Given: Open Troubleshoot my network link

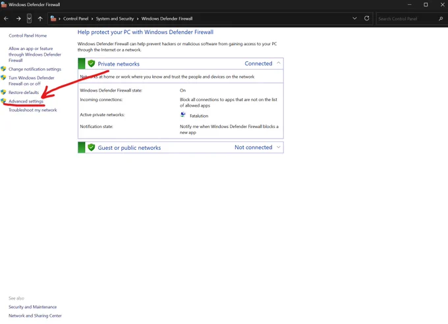Looking at the screenshot, I should pos(32,110).
